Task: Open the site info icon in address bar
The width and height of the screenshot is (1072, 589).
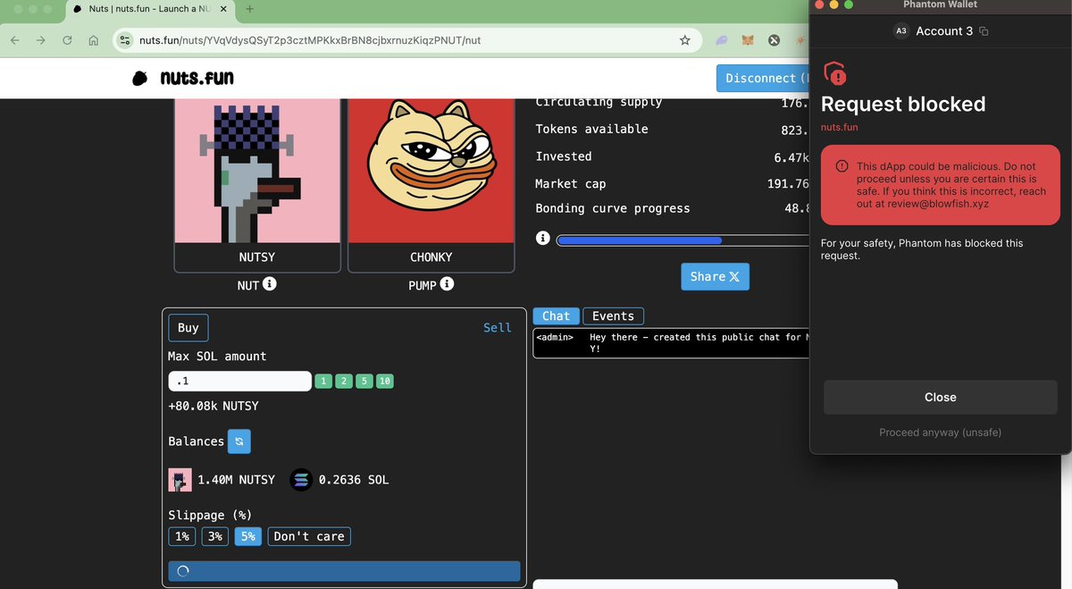Action: pyautogui.click(x=126, y=40)
